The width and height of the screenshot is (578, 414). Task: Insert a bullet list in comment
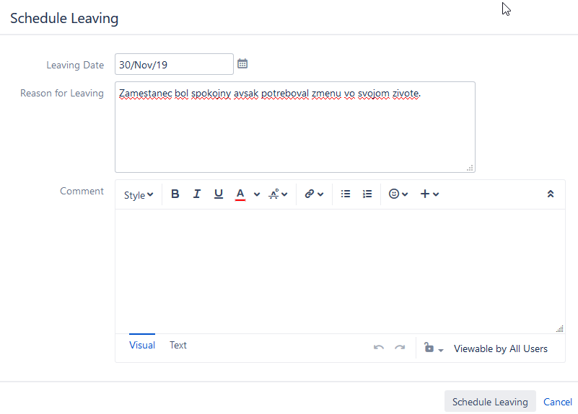(346, 194)
